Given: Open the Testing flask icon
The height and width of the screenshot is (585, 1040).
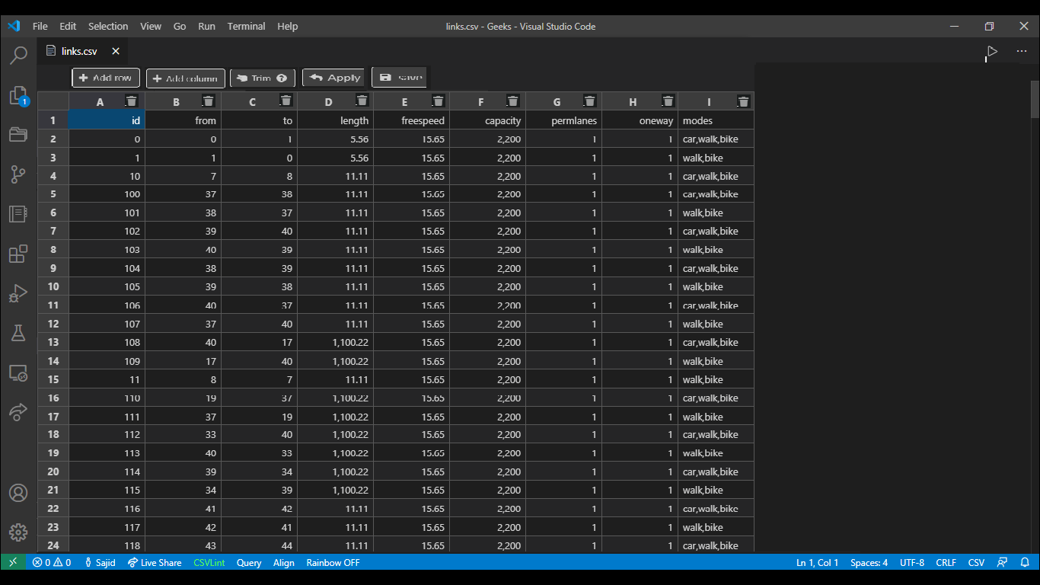Looking at the screenshot, I should coord(18,333).
